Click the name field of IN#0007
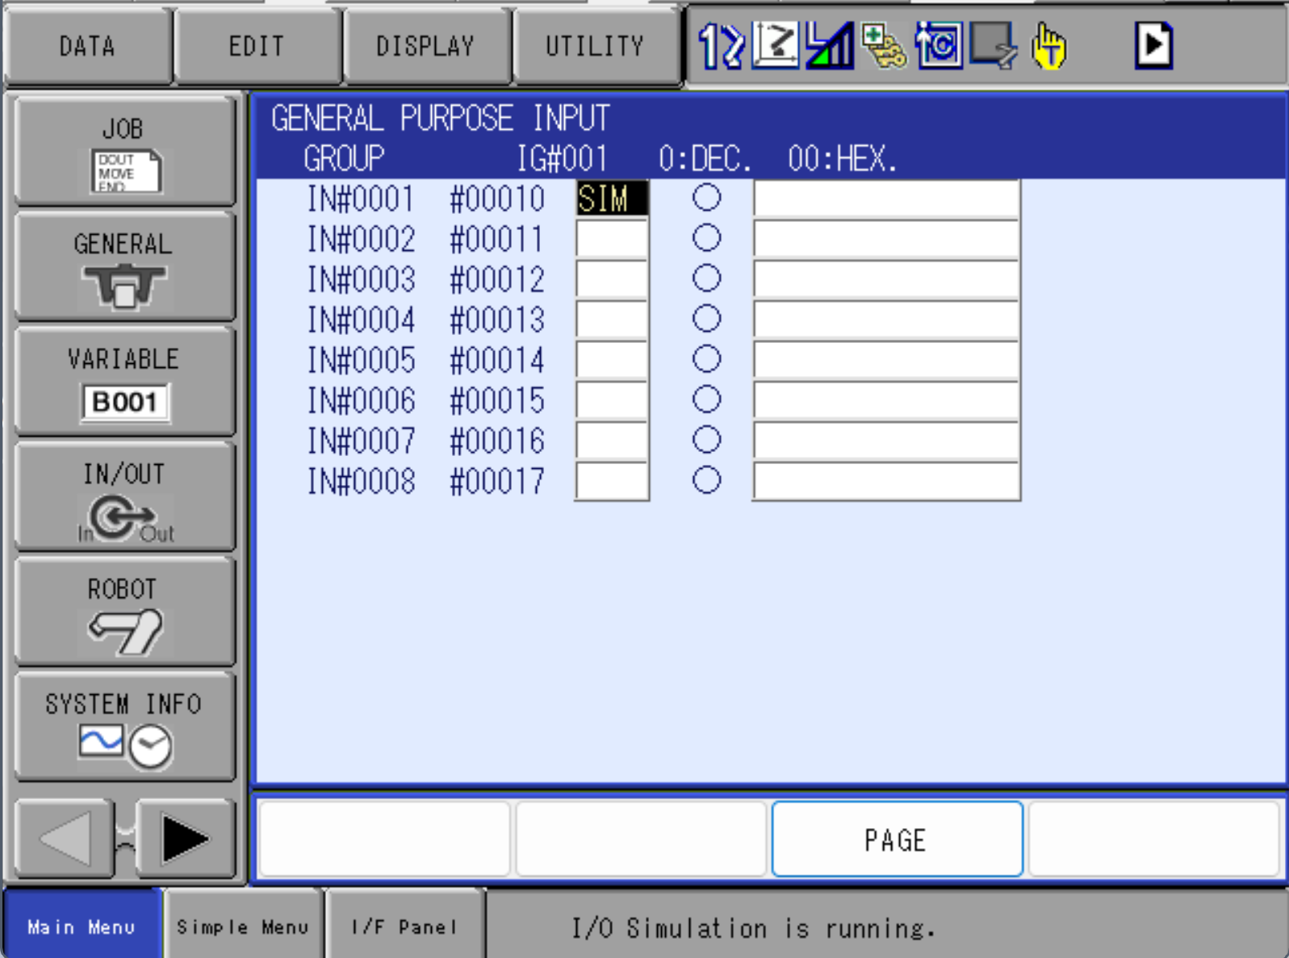Image resolution: width=1289 pixels, height=958 pixels. coord(886,441)
